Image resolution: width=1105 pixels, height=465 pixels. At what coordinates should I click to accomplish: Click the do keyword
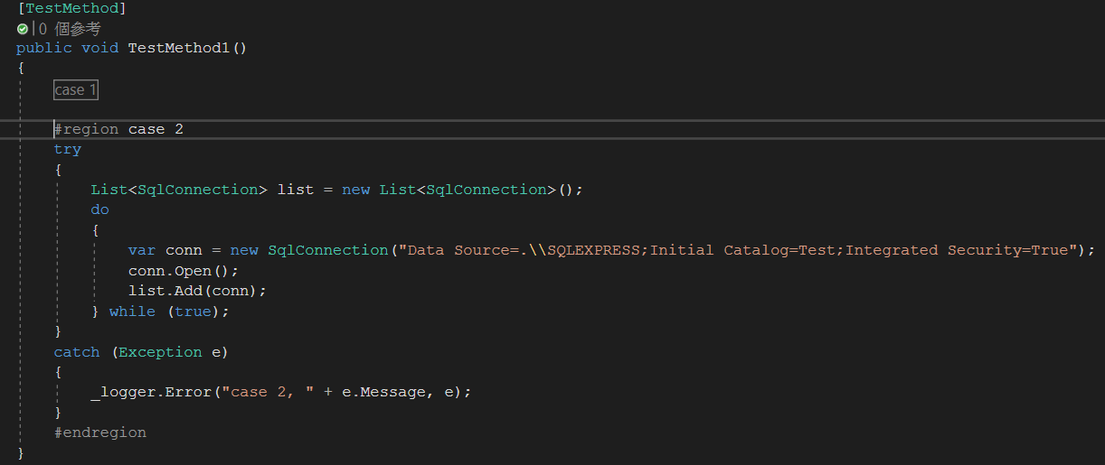click(99, 209)
